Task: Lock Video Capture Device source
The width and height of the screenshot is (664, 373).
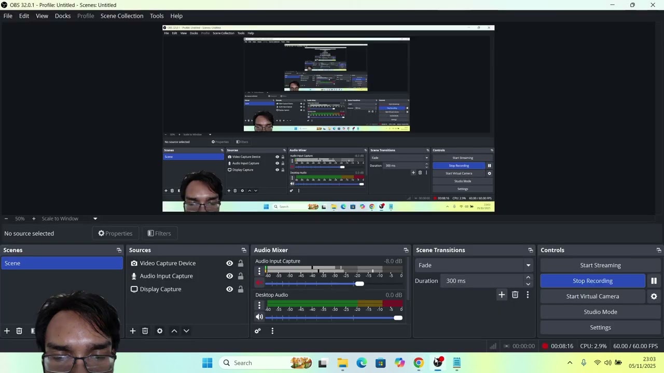Action: pyautogui.click(x=241, y=263)
